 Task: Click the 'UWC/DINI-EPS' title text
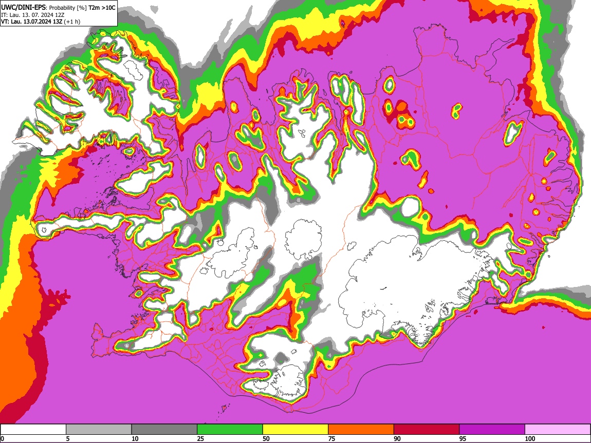point(23,8)
